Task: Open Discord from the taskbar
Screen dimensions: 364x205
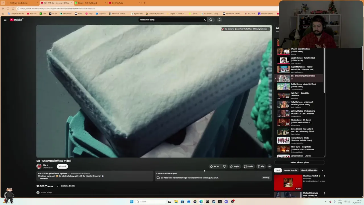Action: click(226, 202)
